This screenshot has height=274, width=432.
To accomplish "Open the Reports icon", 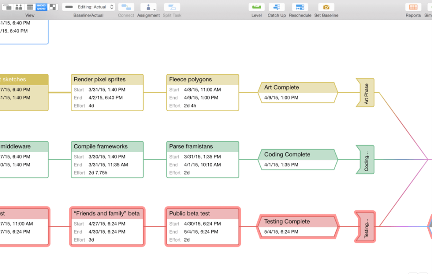I will 413,7.
